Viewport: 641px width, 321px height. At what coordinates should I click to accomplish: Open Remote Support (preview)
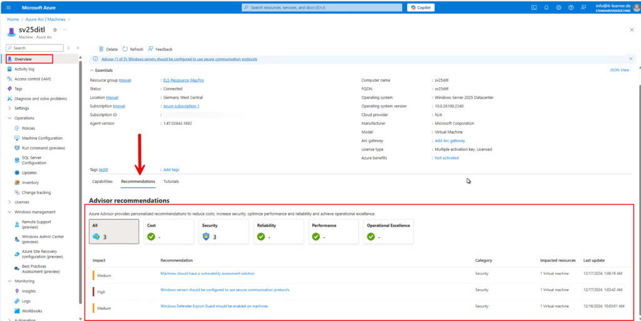pyautogui.click(x=36, y=224)
